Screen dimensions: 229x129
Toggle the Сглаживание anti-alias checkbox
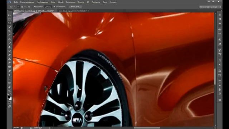coord(54,7)
